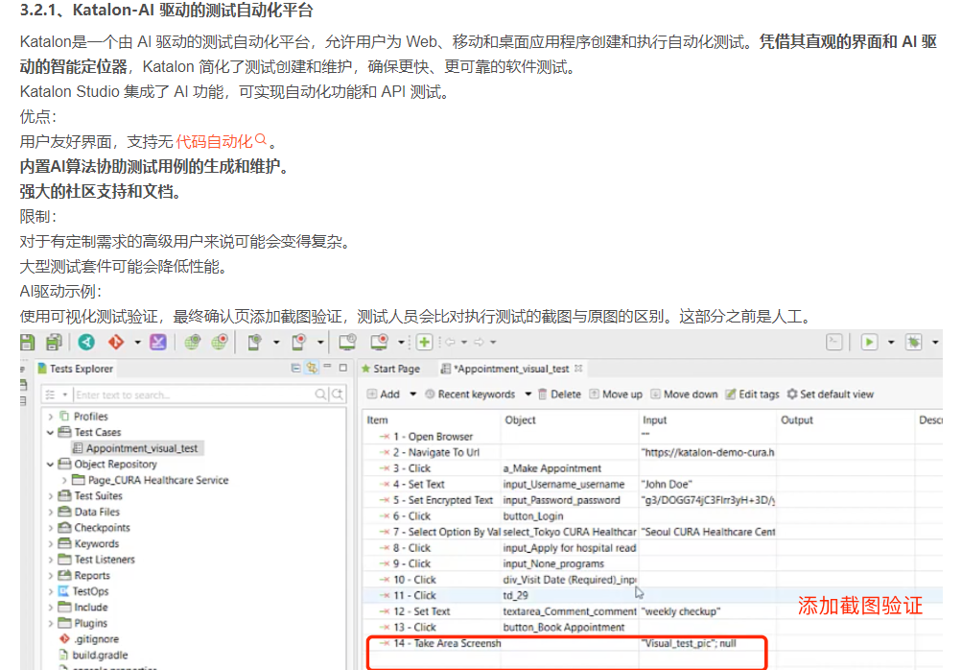Viewport: 962px width, 670px height.
Task: Click the green Run play button
Action: 869,342
